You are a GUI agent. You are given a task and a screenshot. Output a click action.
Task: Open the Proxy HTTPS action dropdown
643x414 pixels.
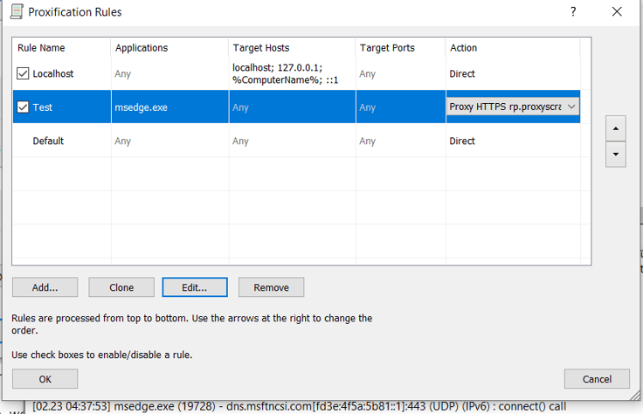click(571, 107)
